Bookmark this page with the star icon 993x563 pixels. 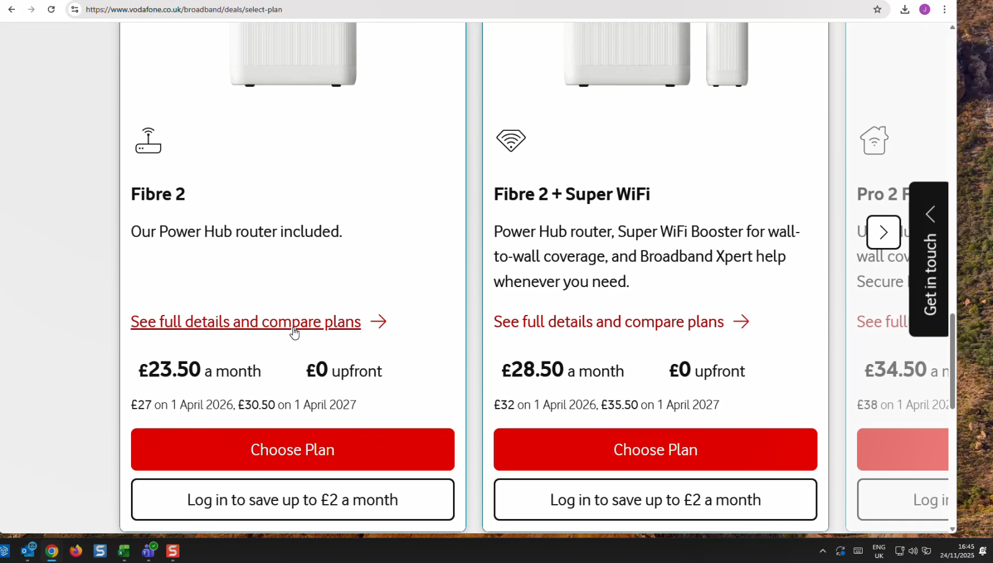click(x=877, y=9)
